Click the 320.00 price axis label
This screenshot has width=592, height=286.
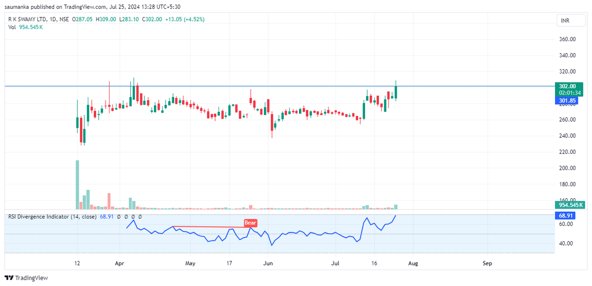pos(568,71)
